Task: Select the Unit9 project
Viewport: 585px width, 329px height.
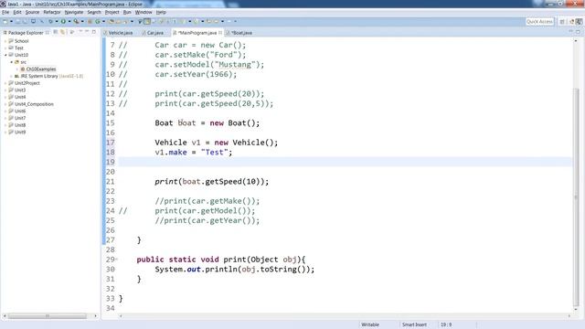Action: [20, 132]
